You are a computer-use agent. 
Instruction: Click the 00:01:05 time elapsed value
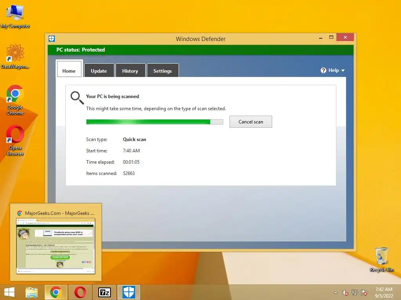pyautogui.click(x=131, y=162)
